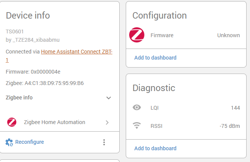Click the TS0601 model name text
Viewport: 250px width, 162px height.
pyautogui.click(x=15, y=31)
